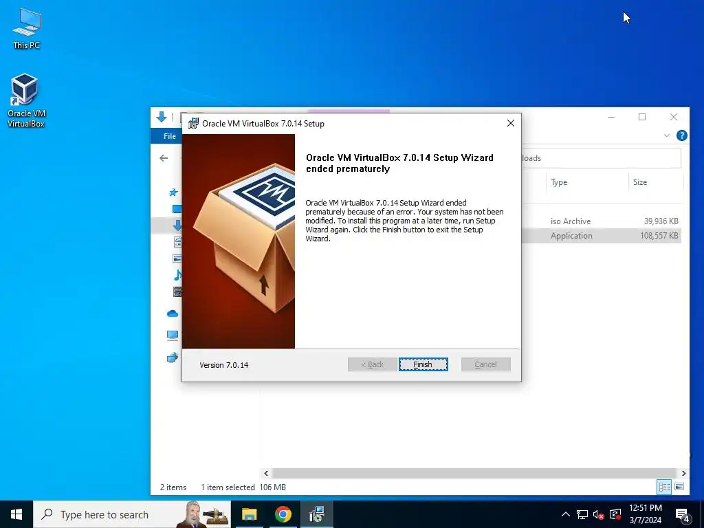Click the Finish button in Setup Wizard

coord(423,364)
